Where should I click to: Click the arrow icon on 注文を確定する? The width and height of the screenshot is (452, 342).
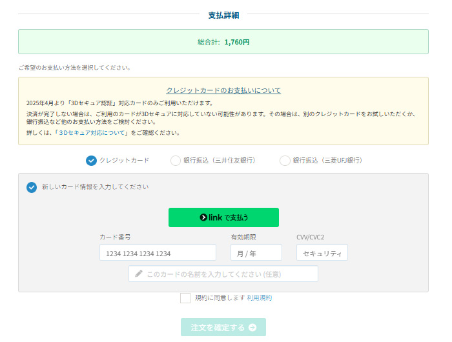[x=252, y=327]
